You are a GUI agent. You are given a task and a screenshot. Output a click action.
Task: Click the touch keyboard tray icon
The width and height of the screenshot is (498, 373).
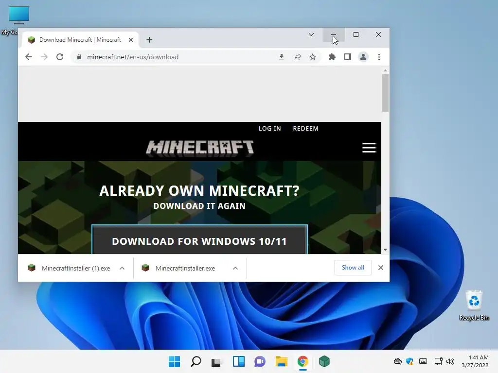(423, 361)
